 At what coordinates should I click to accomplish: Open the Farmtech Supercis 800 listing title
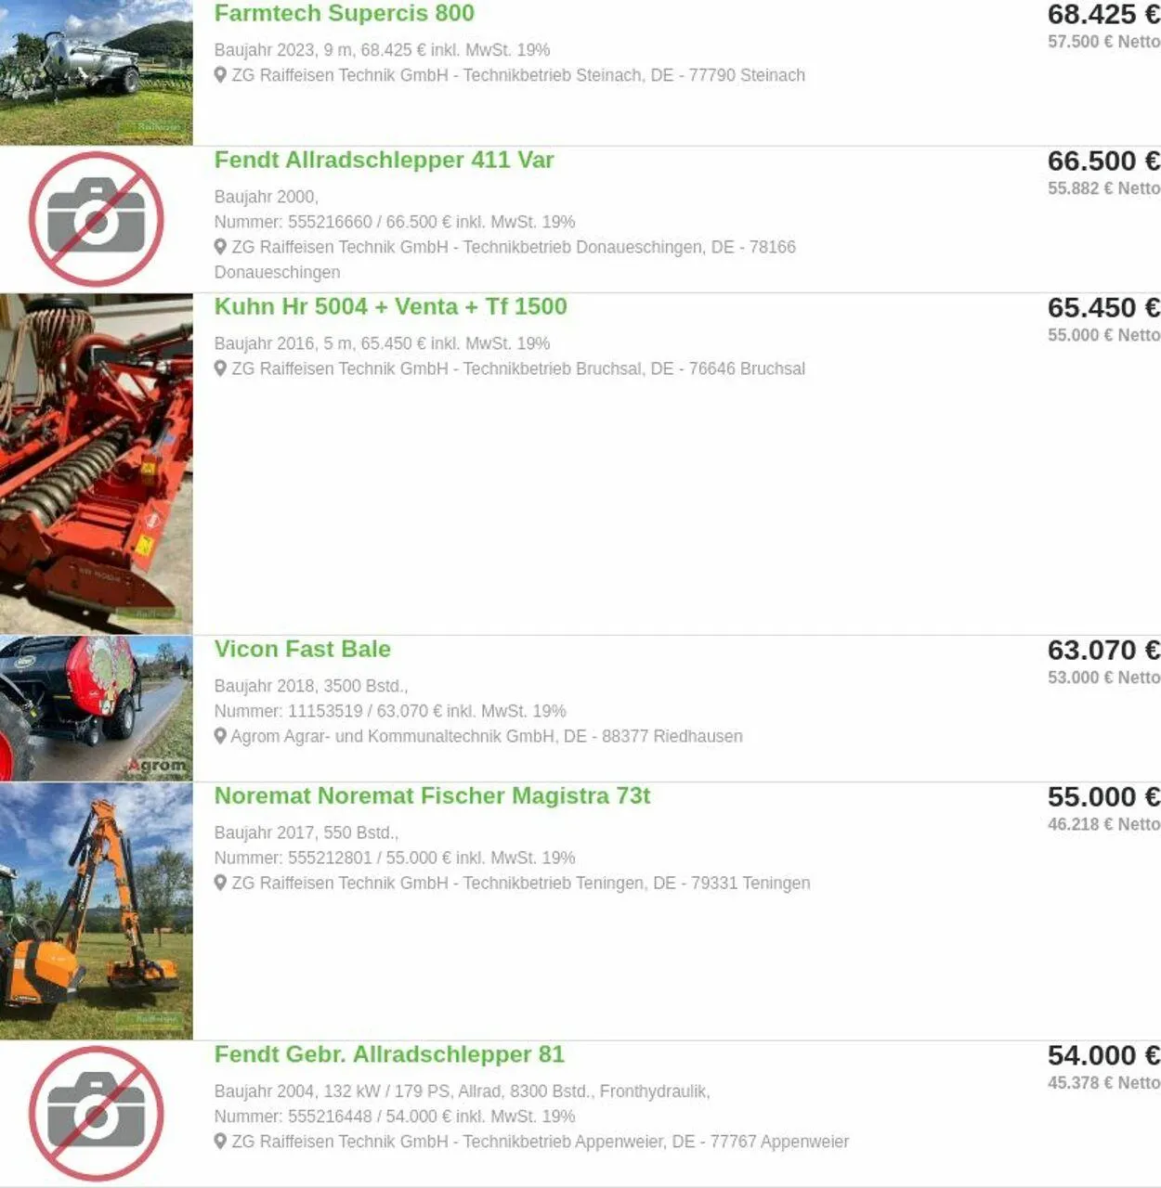[344, 13]
